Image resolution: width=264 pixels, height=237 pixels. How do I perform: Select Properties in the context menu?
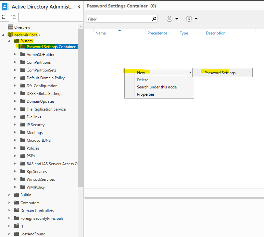(x=145, y=94)
